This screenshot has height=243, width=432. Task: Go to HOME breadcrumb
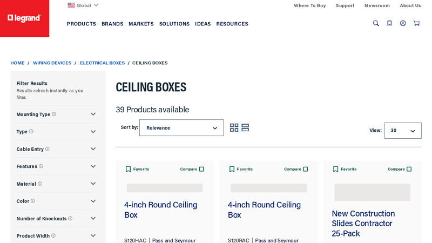click(x=17, y=63)
